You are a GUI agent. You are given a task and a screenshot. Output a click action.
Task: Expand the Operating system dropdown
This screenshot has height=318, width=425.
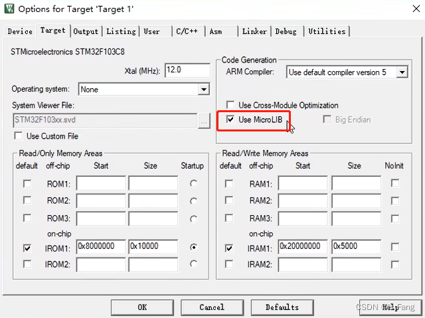[x=204, y=89]
